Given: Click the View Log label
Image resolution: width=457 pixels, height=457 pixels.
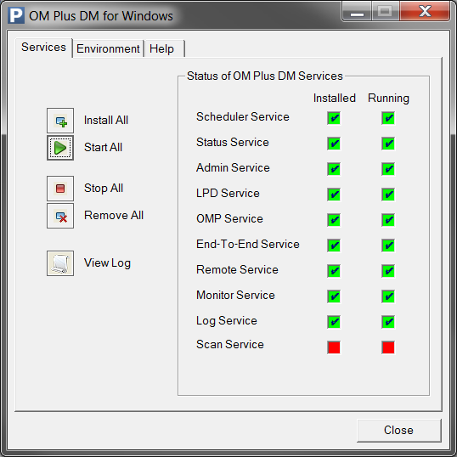Looking at the screenshot, I should pyautogui.click(x=107, y=263).
